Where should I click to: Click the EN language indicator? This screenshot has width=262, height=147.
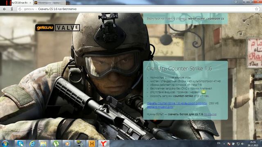tap(219, 143)
